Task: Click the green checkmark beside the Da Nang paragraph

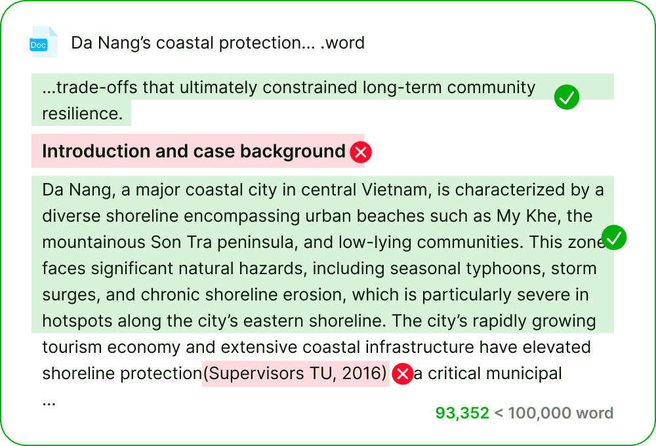Action: click(x=614, y=238)
